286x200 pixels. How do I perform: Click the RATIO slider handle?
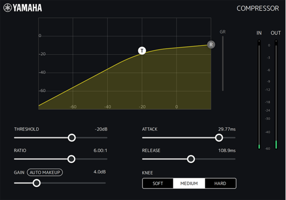(71, 159)
